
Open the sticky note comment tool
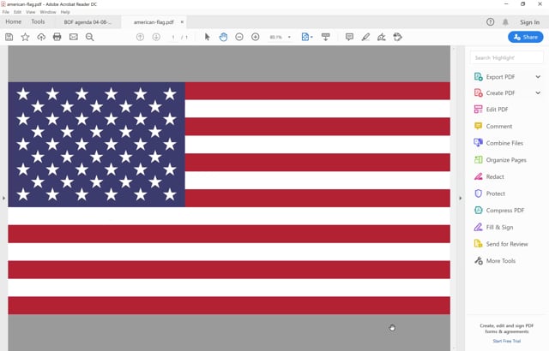click(349, 37)
